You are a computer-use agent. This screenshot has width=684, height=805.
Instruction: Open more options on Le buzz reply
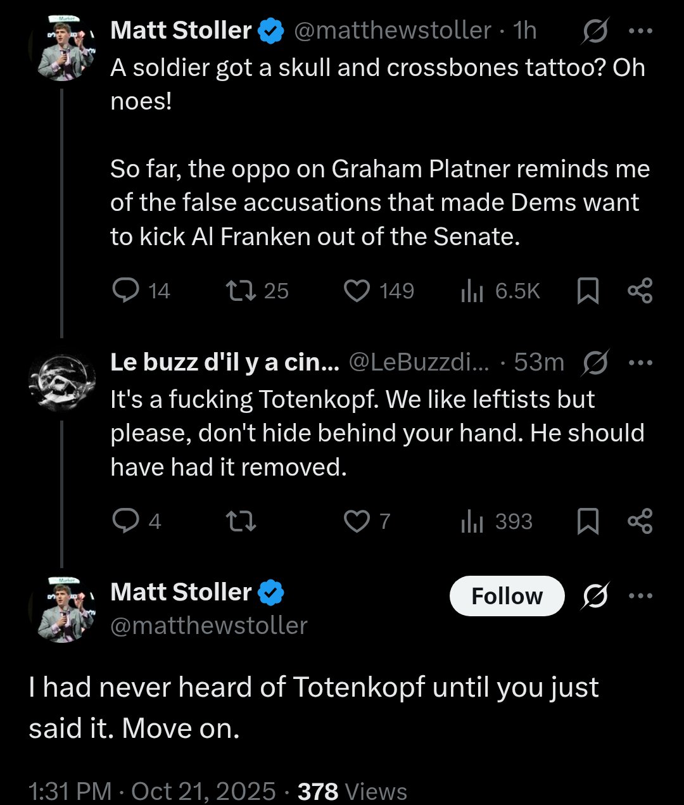pos(640,363)
